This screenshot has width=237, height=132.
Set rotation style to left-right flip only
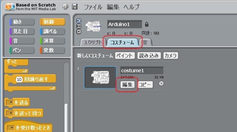pyautogui.click(x=79, y=26)
